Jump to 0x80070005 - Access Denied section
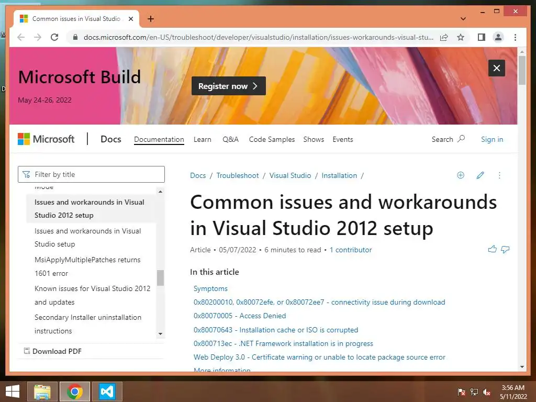The image size is (536, 402). 240,316
